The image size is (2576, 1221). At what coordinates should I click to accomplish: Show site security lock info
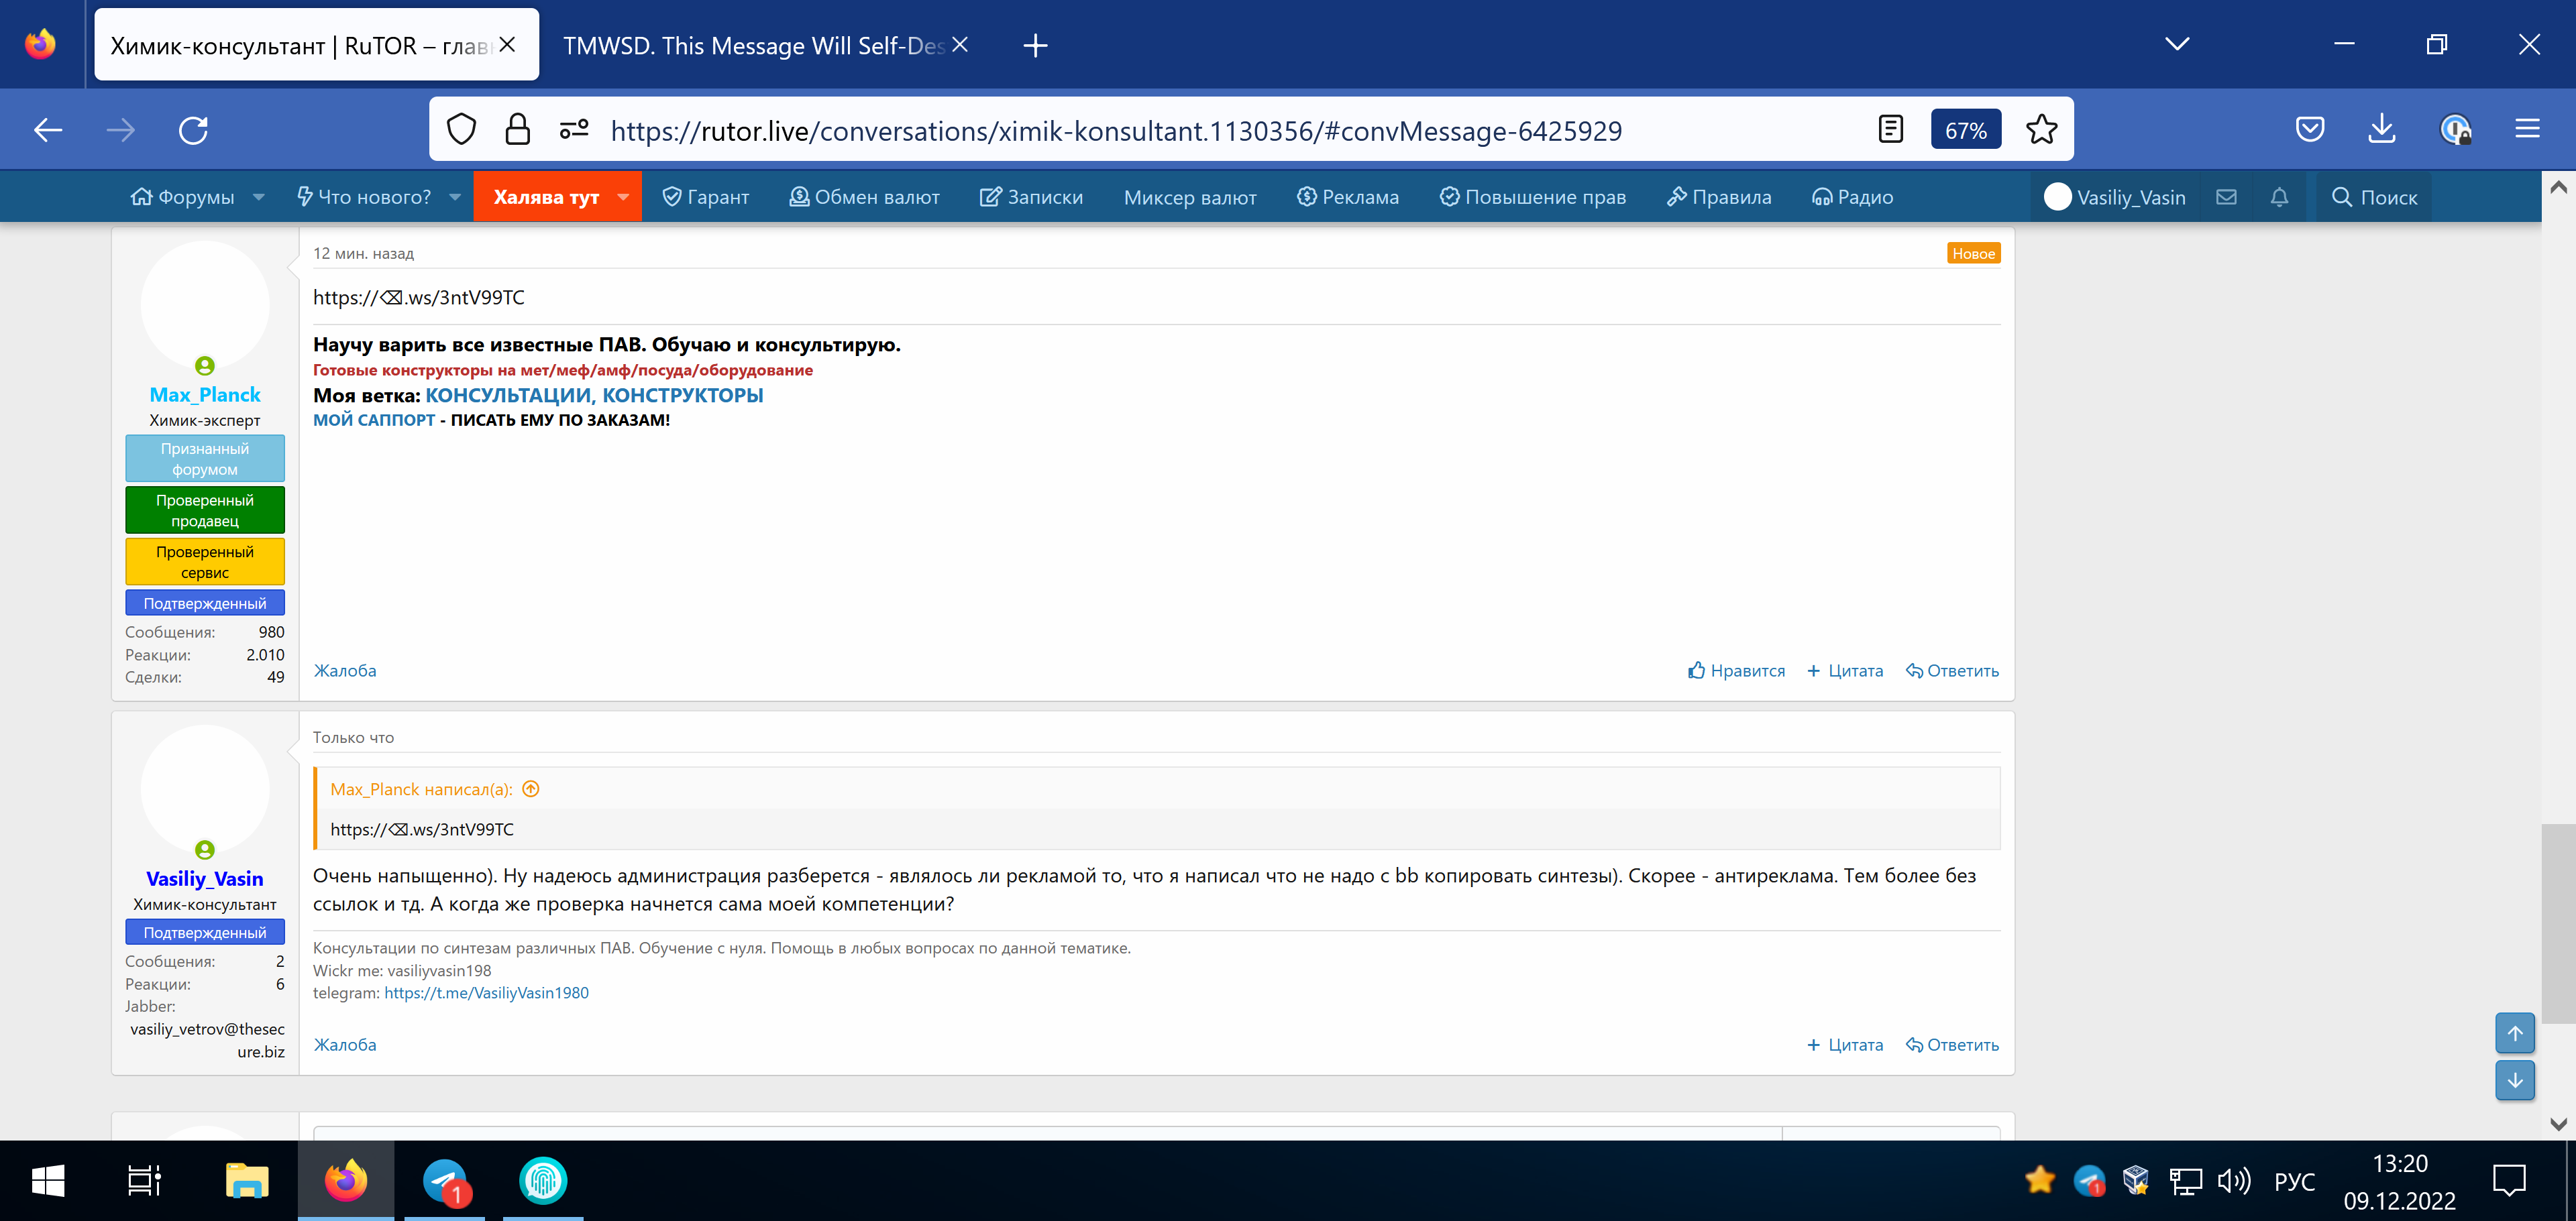click(517, 130)
